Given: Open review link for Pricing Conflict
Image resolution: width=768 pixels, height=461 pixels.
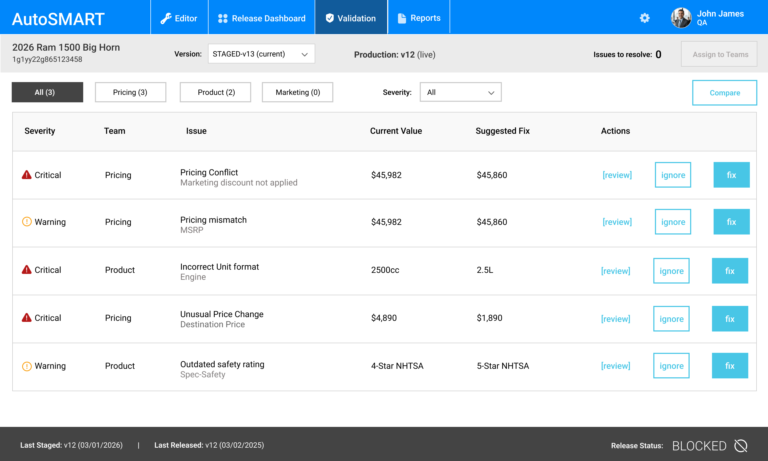Looking at the screenshot, I should tap(617, 175).
